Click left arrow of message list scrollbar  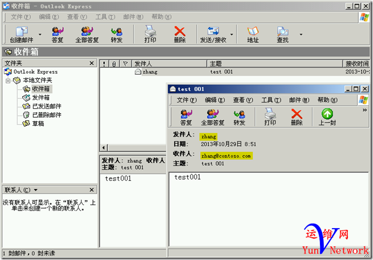pyautogui.click(x=103, y=148)
